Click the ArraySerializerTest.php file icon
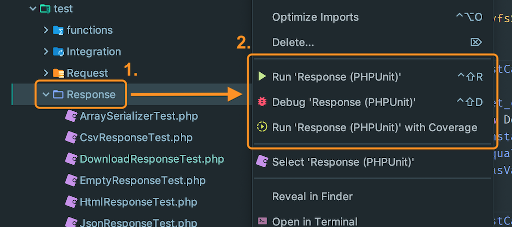The width and height of the screenshot is (512, 227). (71, 116)
